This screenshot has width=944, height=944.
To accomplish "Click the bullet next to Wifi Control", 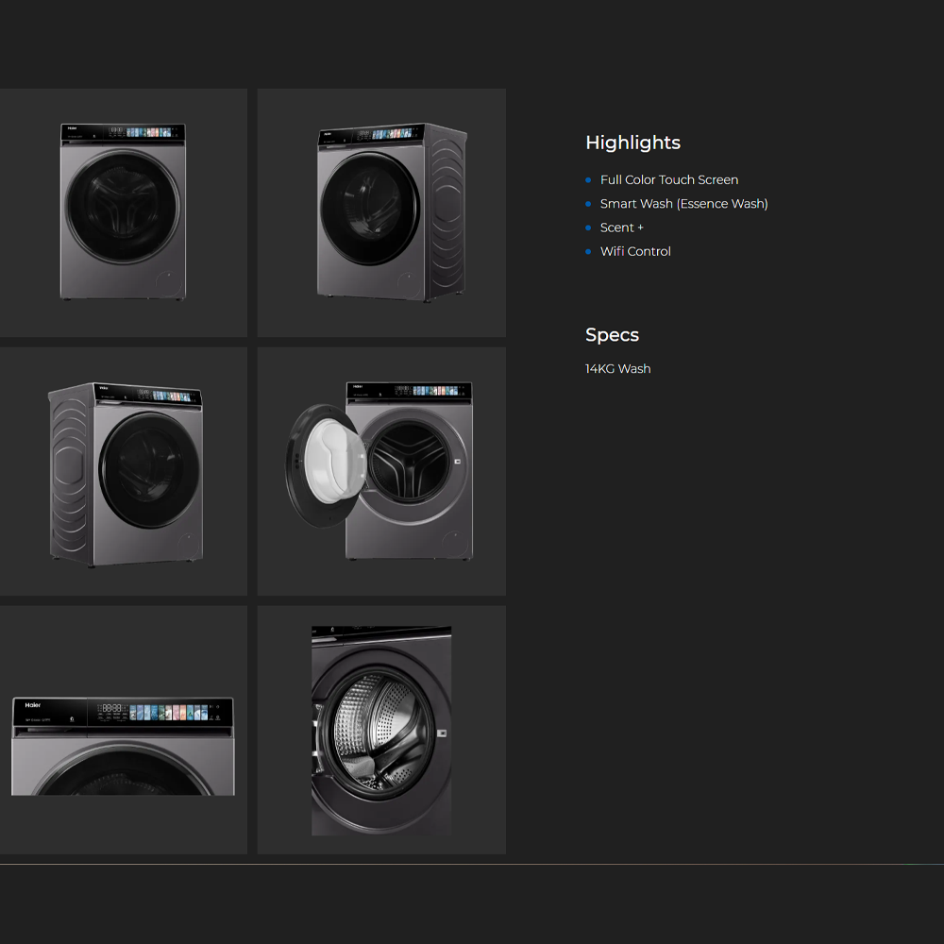I will pyautogui.click(x=588, y=251).
